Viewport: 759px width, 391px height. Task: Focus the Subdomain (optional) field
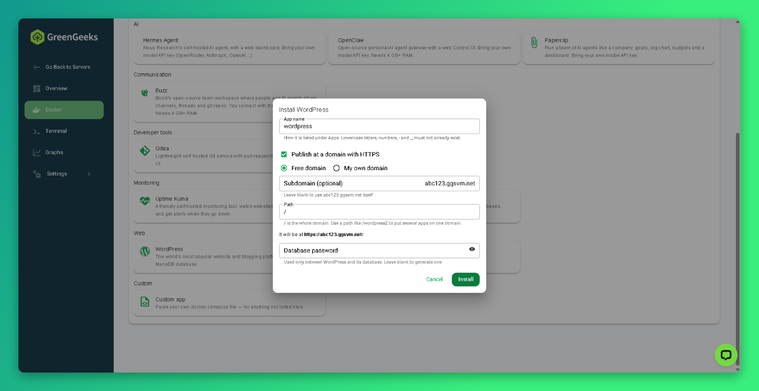pos(379,184)
